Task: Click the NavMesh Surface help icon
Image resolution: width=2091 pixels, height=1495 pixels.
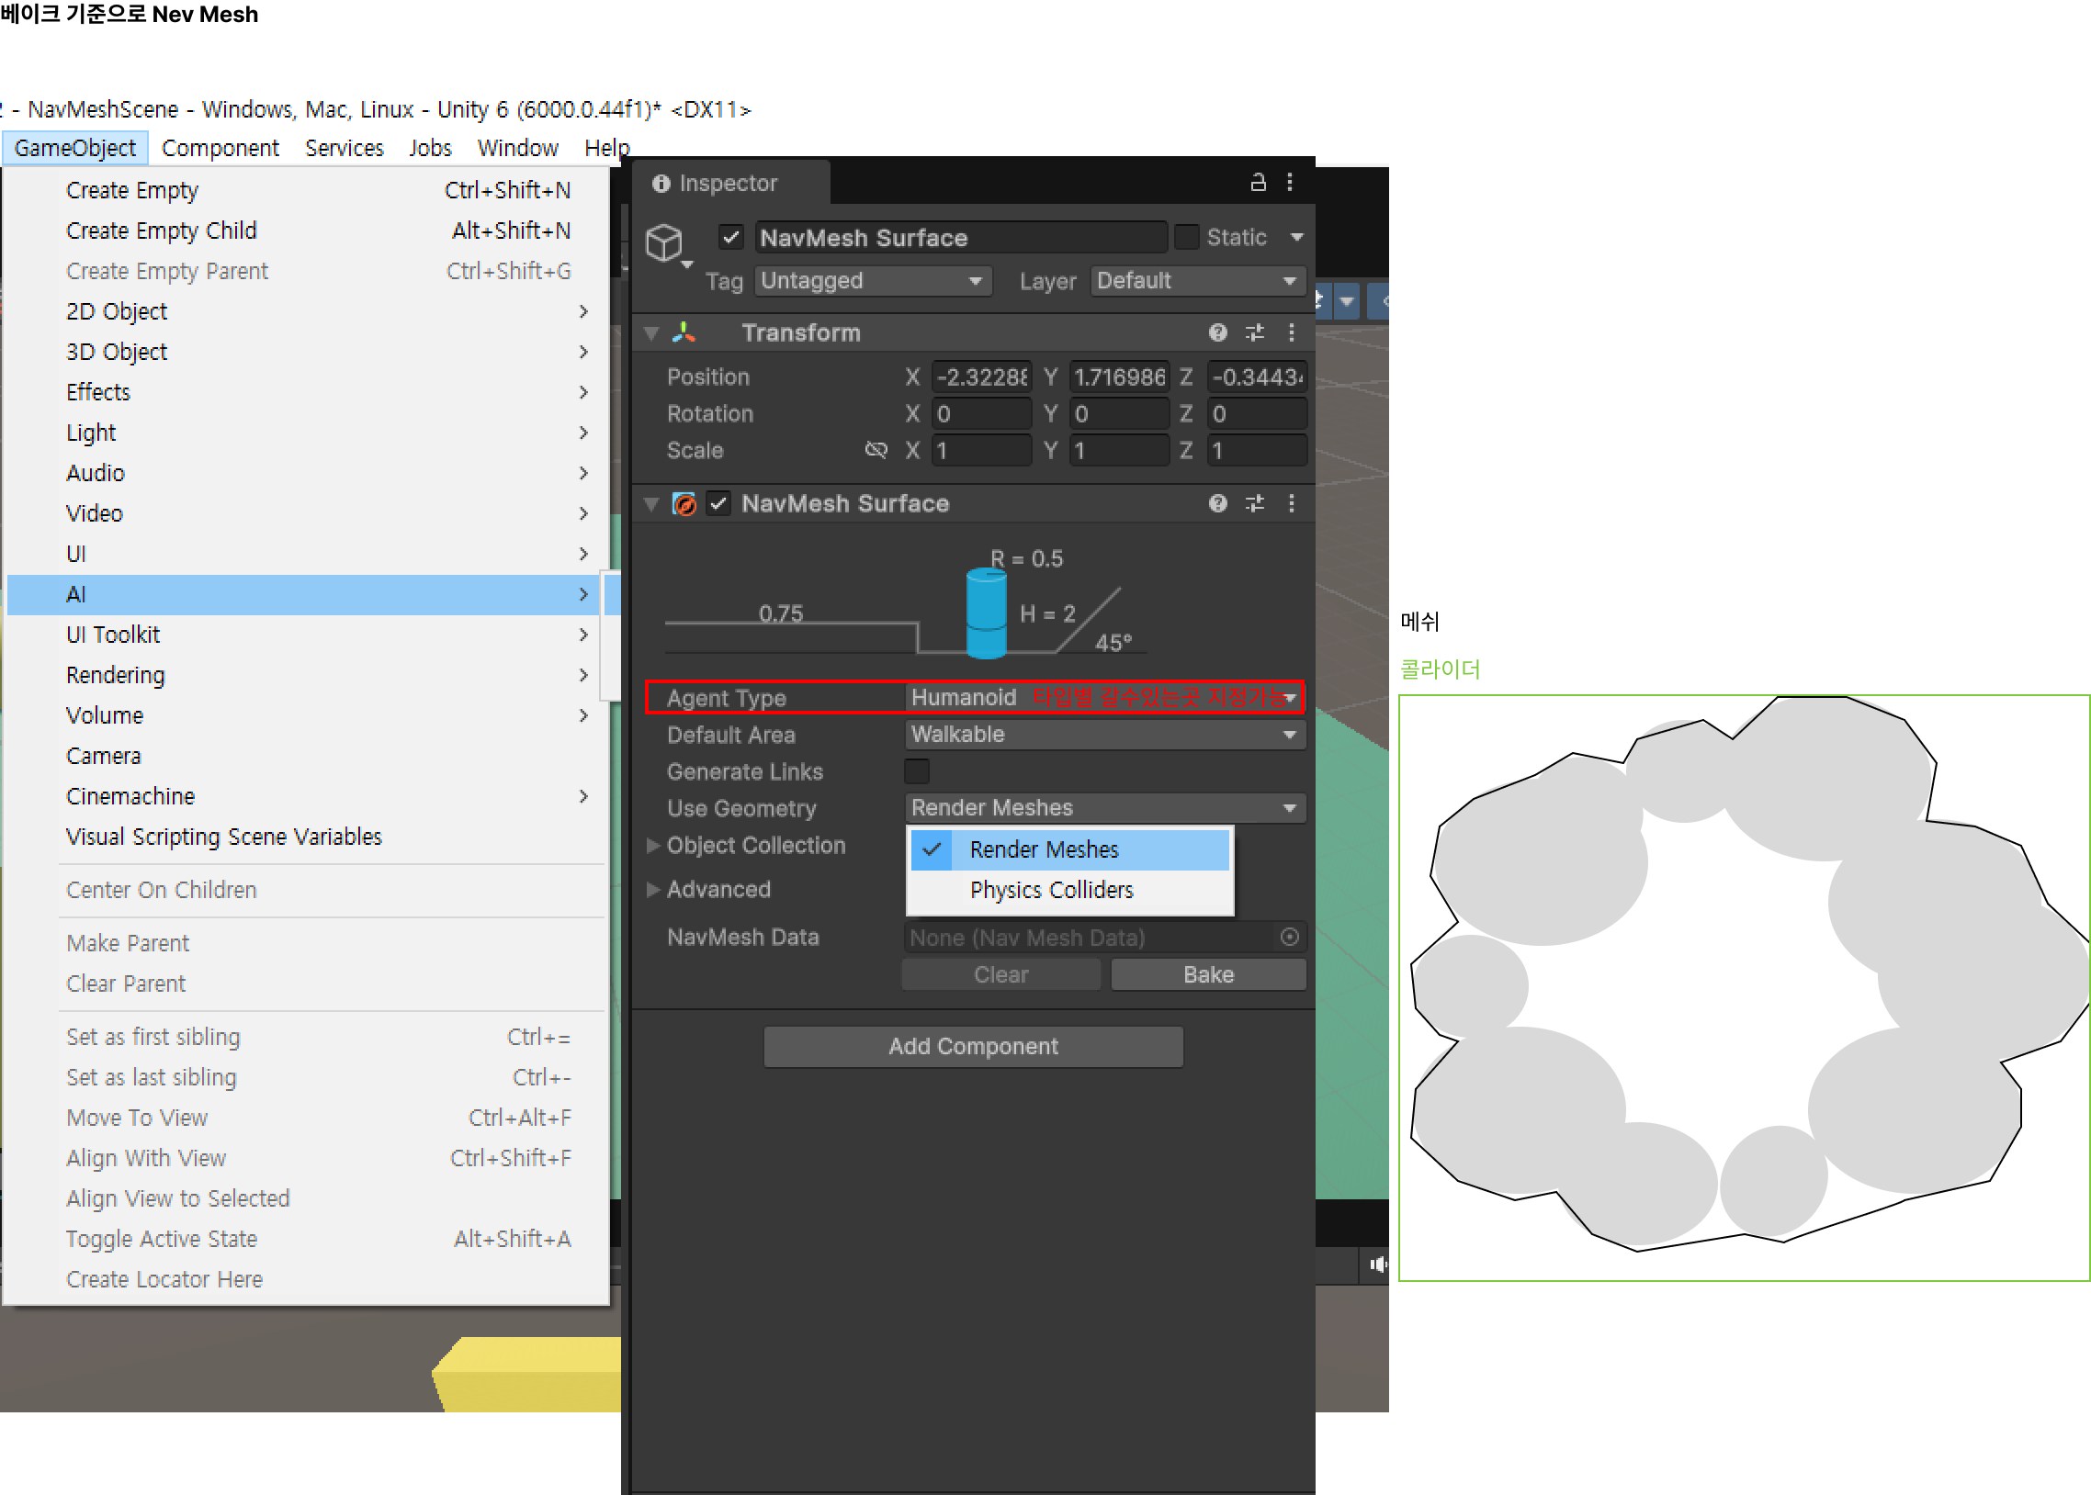Action: click(x=1217, y=503)
